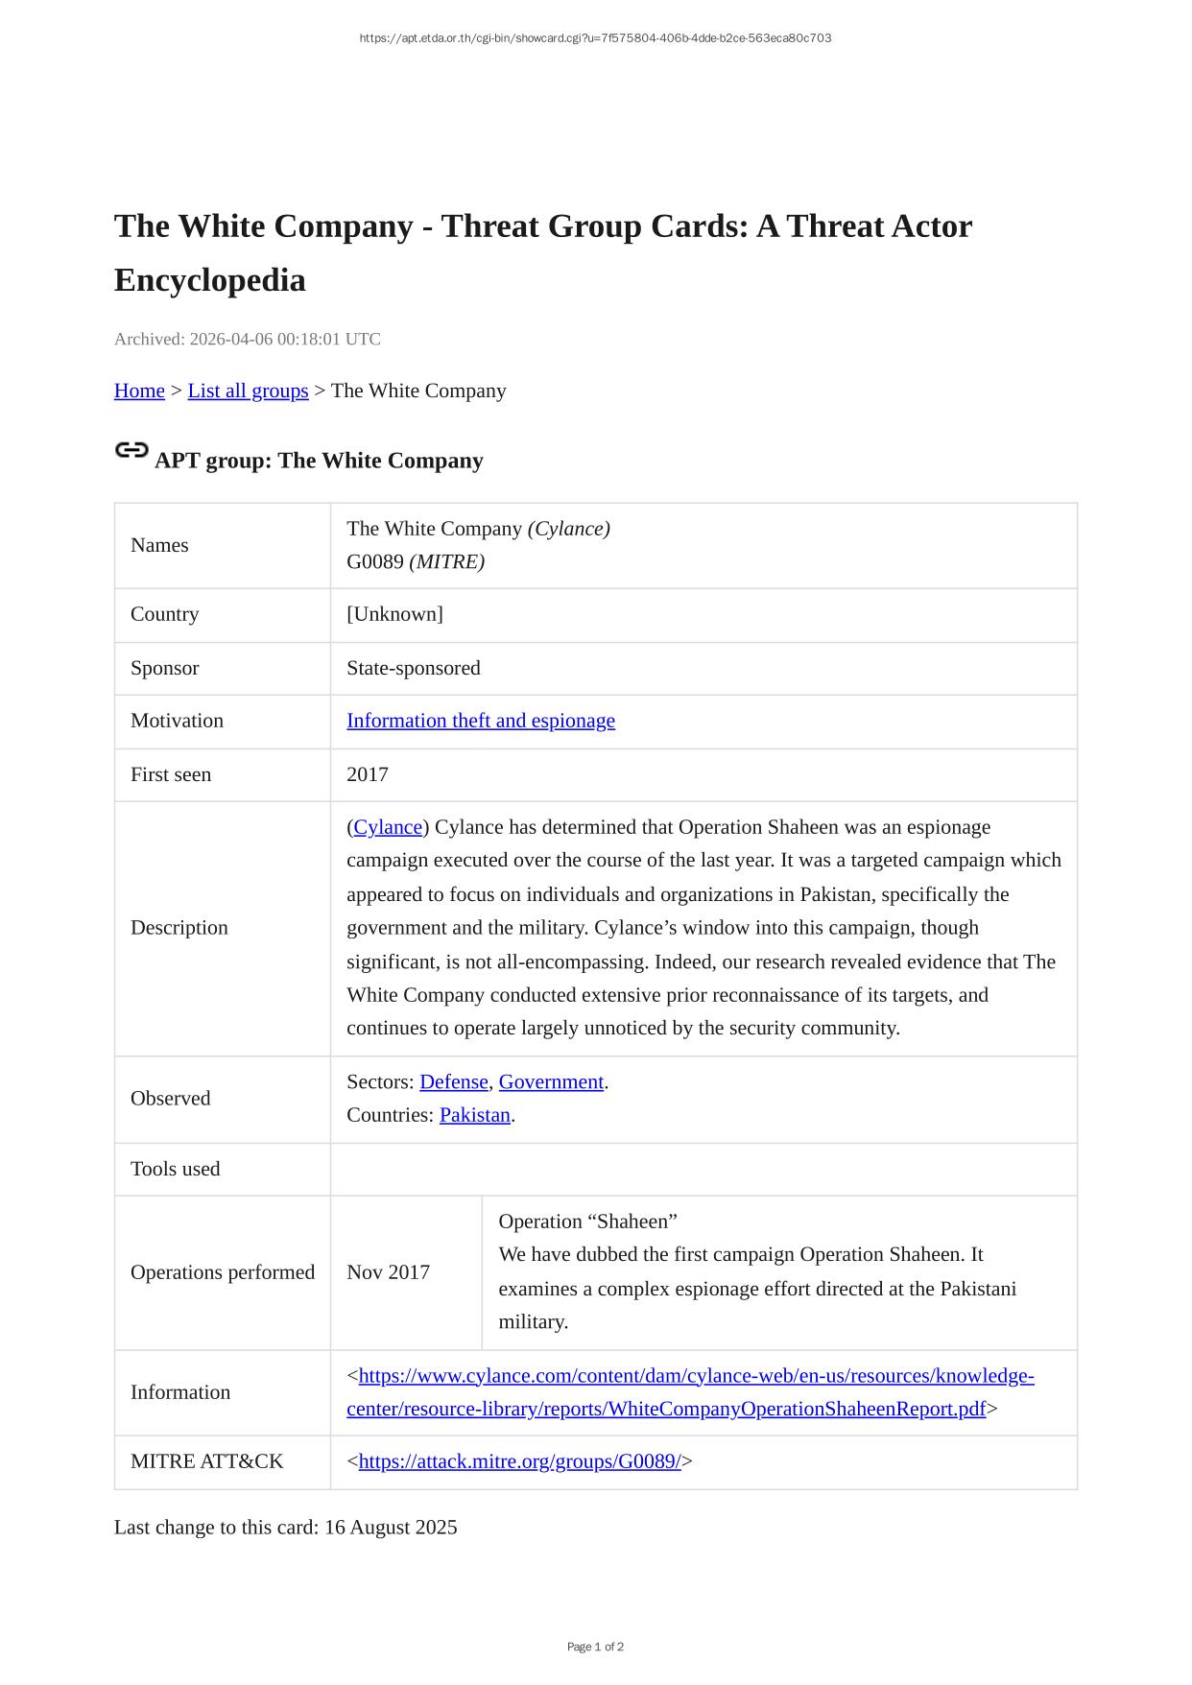Viewport: 1192px width, 1685px height.
Task: Click the Page 1 of 2 footer
Action: tap(595, 1647)
